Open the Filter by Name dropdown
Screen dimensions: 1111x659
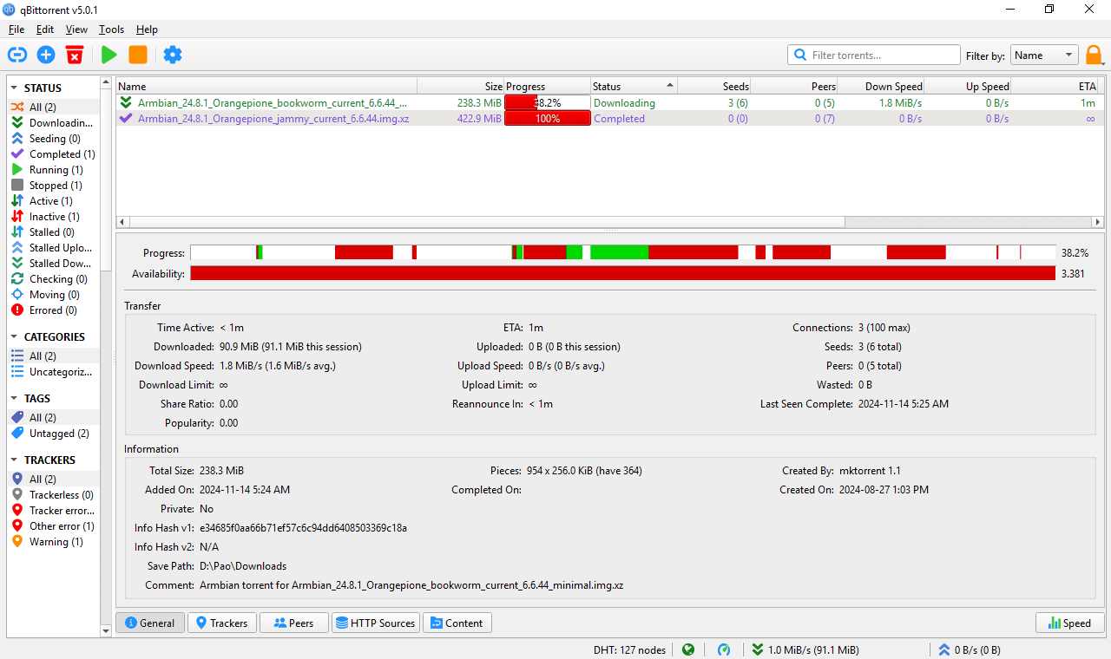tap(1044, 54)
